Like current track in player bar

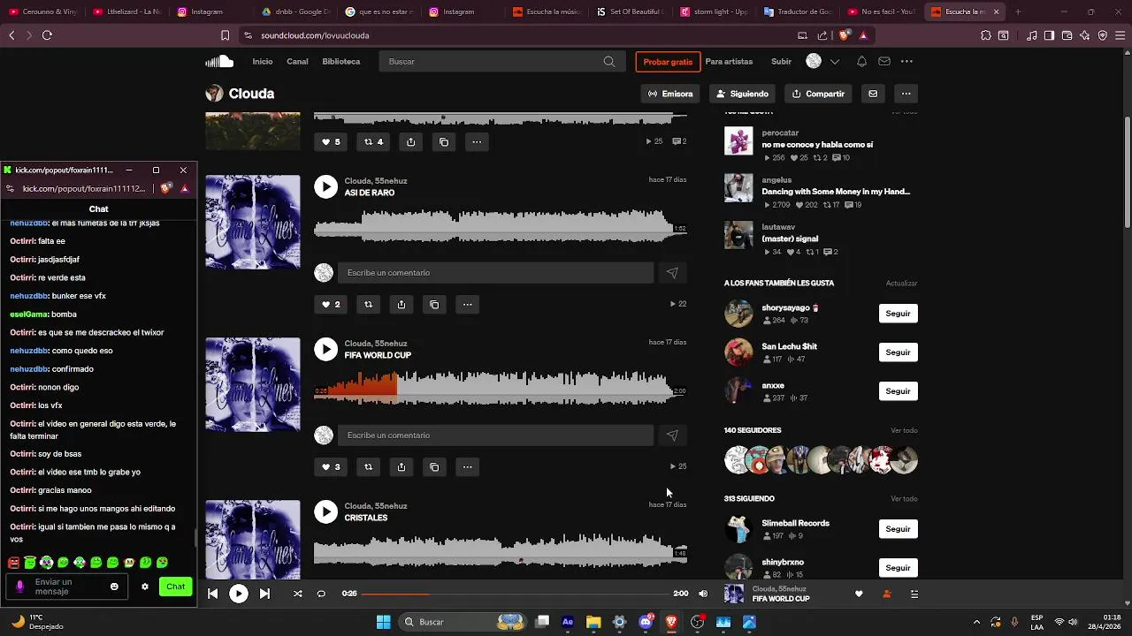(x=859, y=594)
